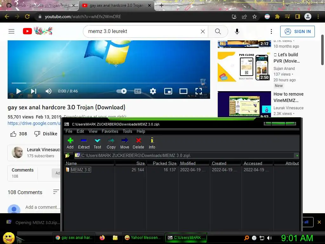Bookmark this page with star
This screenshot has width=325, height=244.
(255, 17)
